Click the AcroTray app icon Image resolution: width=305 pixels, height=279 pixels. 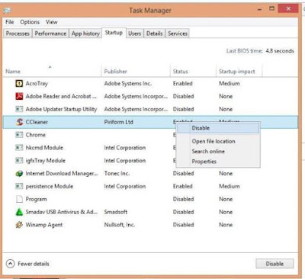[x=19, y=84]
